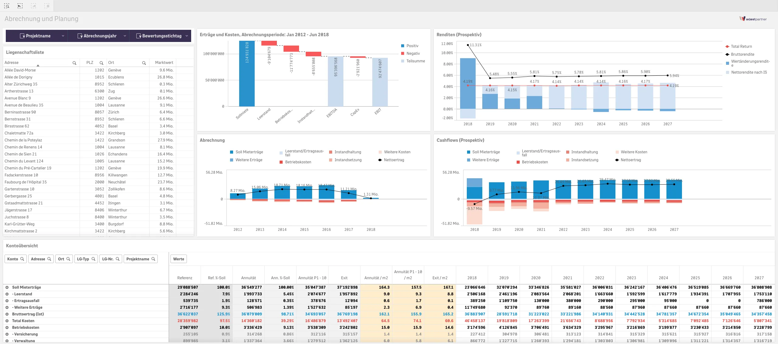
Task: Expand the Projektname dropdown chevron
Action: click(x=63, y=36)
